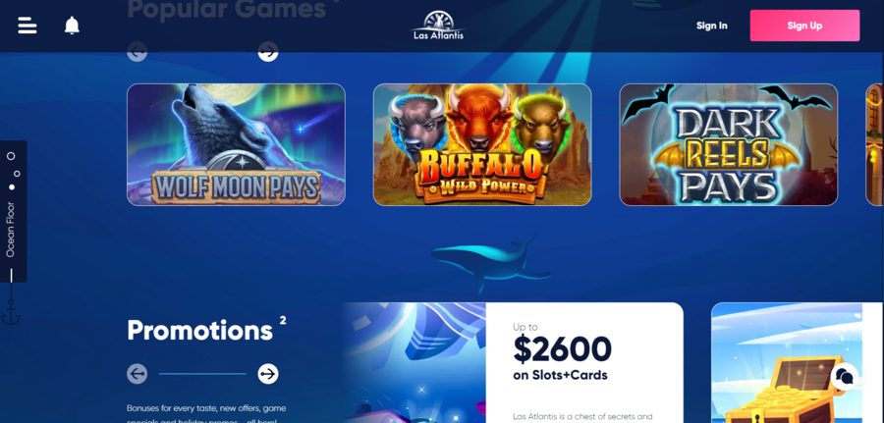Click the Las Atlantis logo
884x423 pixels.
tap(438, 26)
